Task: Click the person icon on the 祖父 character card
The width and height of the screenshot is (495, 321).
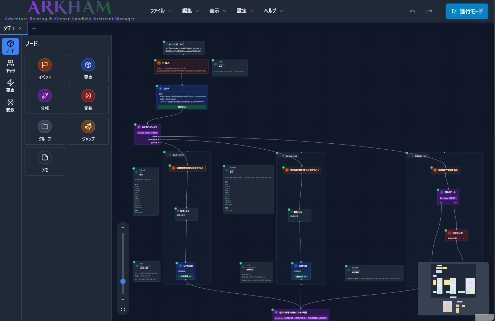Action: 136,172
